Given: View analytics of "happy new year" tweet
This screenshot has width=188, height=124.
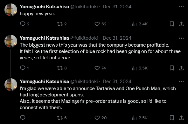Looking at the screenshot, I should pos(140,24).
